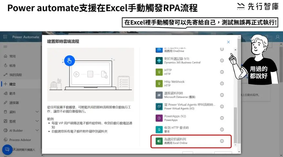Close the 建置即時雲端流程 dialog
The height and width of the screenshot is (157, 283).
(228, 42)
